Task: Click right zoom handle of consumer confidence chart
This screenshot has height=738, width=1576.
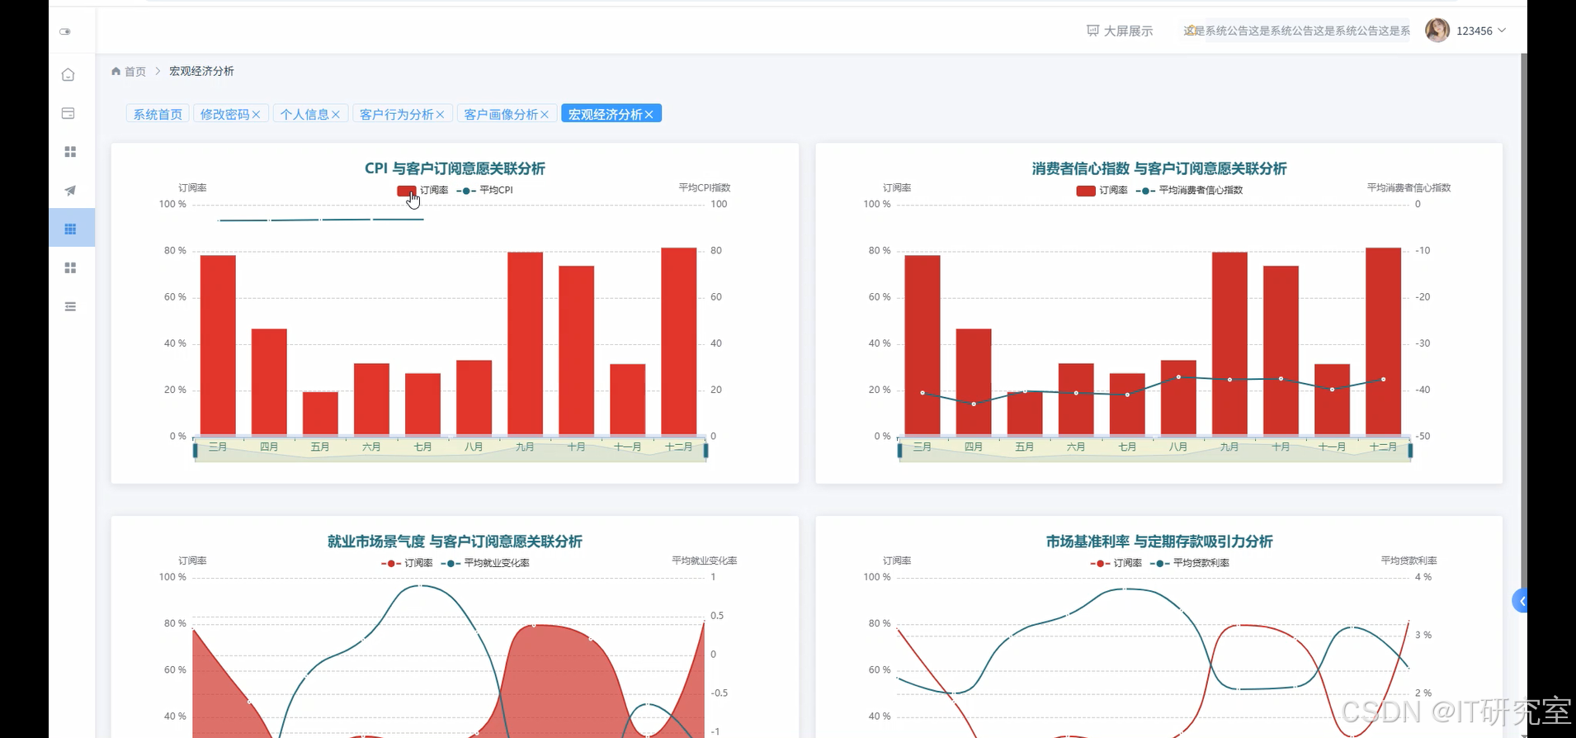Action: coord(1411,450)
